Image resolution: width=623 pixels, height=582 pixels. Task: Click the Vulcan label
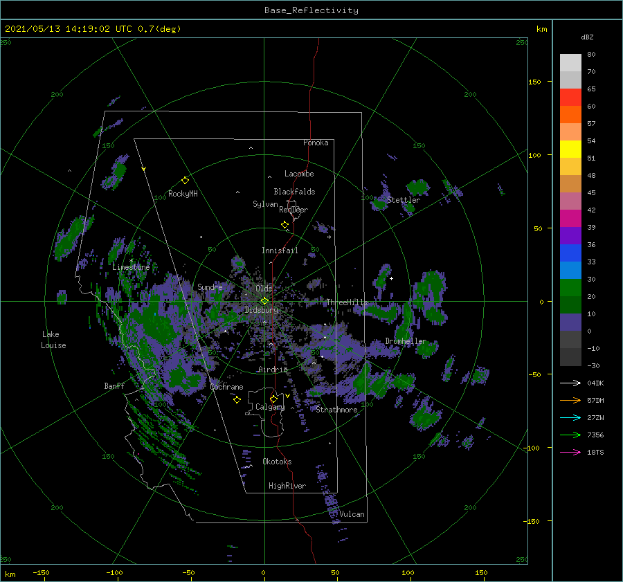tap(352, 514)
